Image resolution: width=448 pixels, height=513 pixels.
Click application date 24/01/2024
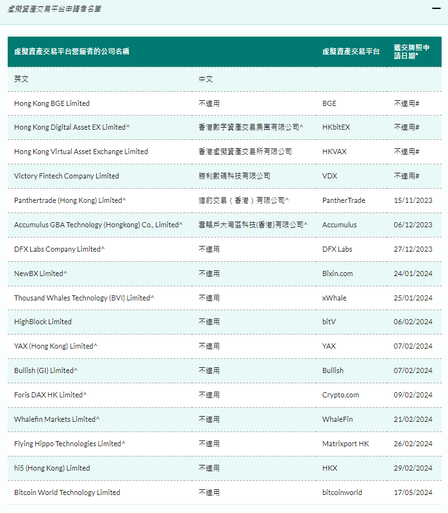tap(413, 274)
